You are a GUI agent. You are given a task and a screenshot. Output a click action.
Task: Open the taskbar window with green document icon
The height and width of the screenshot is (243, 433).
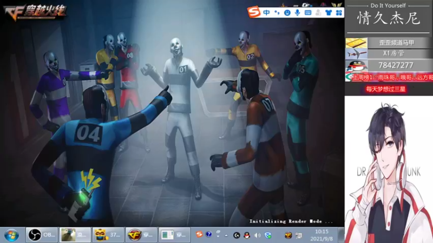174,235
